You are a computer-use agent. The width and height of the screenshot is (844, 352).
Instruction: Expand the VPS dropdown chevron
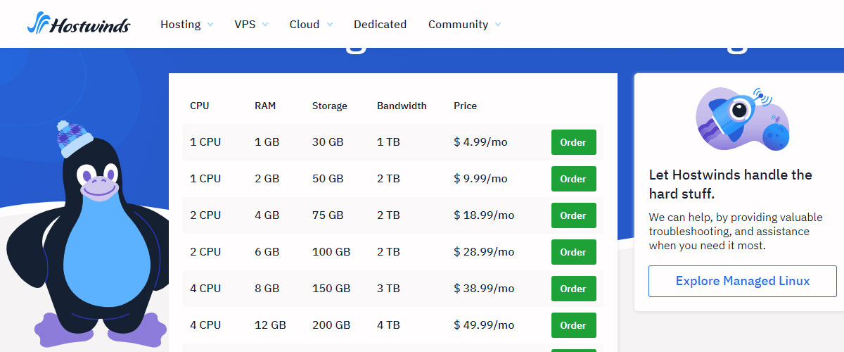(x=265, y=25)
